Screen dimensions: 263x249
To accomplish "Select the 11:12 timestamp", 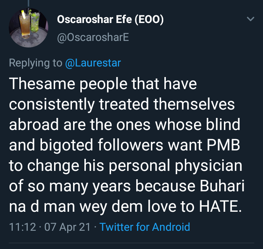I will [23, 227].
